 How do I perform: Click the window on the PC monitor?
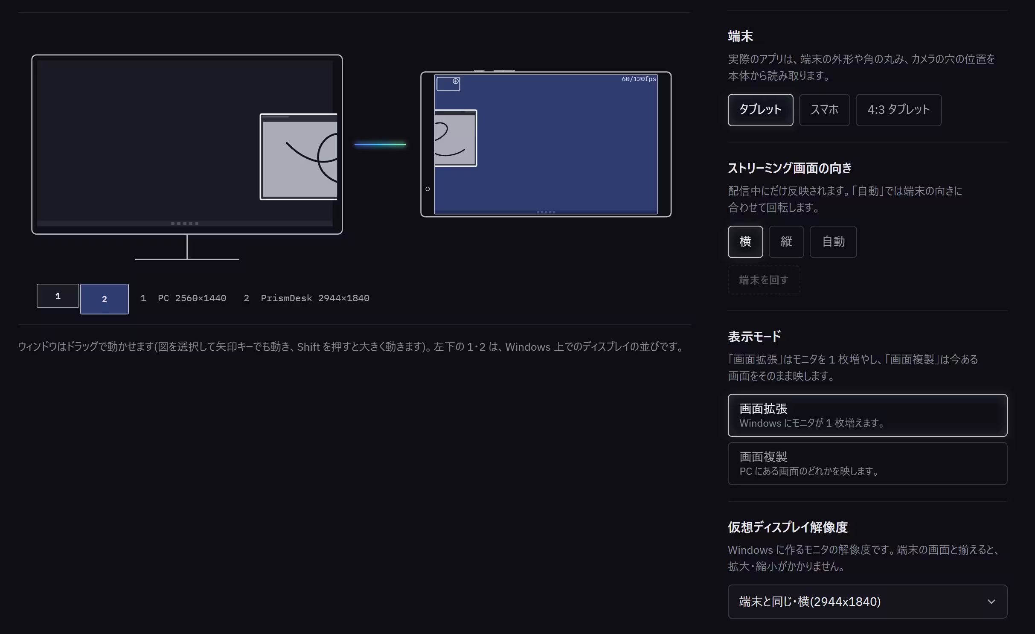tap(299, 157)
